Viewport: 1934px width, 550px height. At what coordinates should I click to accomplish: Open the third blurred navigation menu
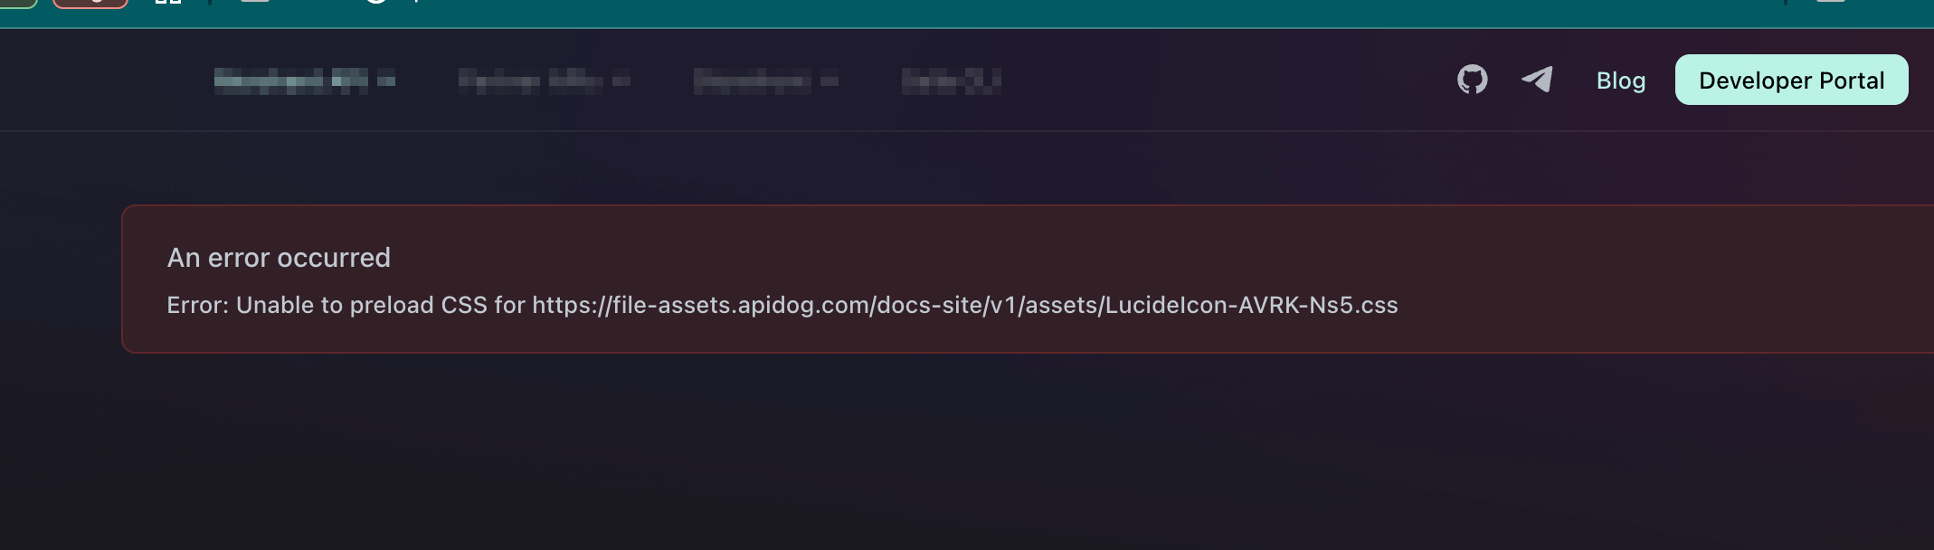[x=753, y=81]
